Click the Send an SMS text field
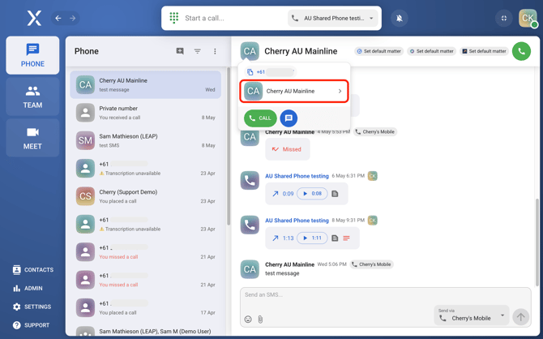The image size is (543, 339). pos(386,295)
